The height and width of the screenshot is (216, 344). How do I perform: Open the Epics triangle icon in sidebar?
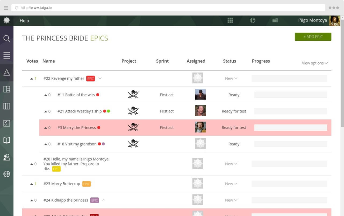(x=6, y=72)
